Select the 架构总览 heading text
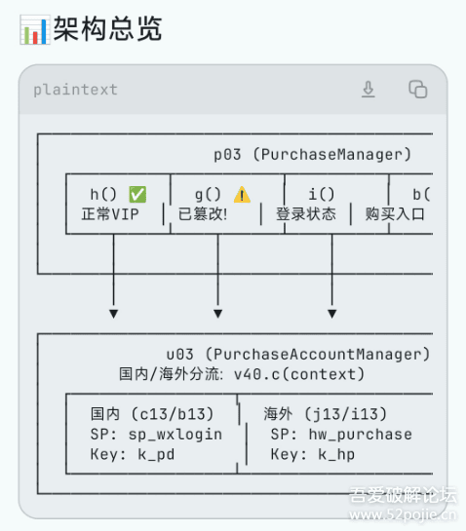This screenshot has width=466, height=531. click(x=108, y=29)
